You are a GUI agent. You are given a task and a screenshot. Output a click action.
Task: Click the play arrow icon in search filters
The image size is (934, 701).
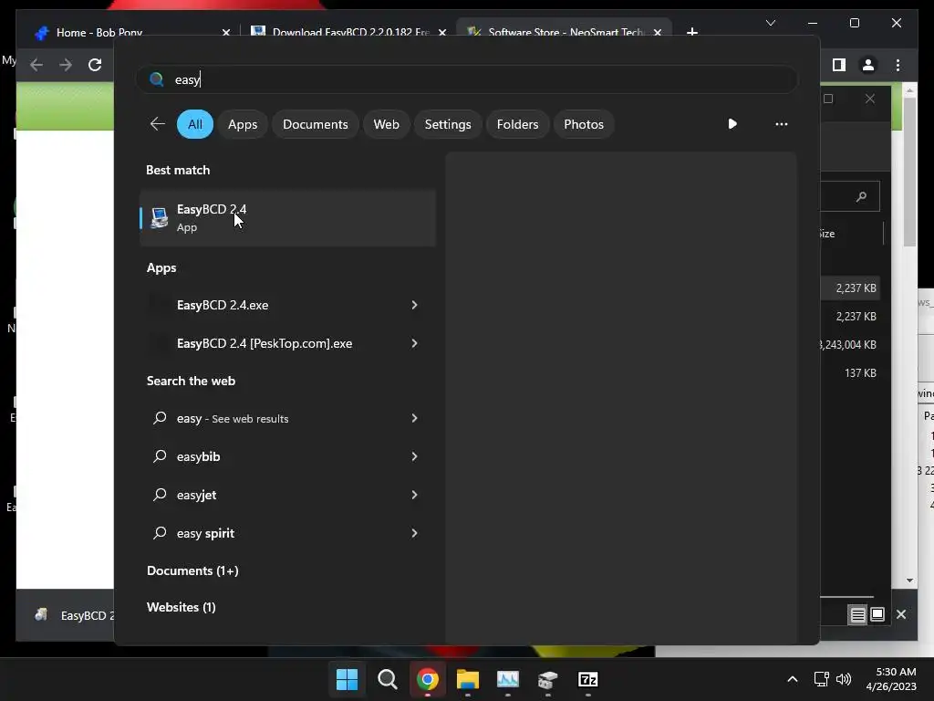(x=732, y=123)
